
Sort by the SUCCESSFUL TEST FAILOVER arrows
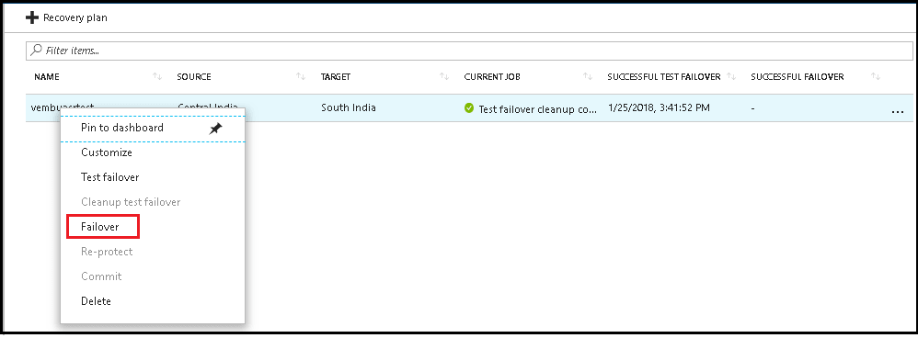pos(731,76)
